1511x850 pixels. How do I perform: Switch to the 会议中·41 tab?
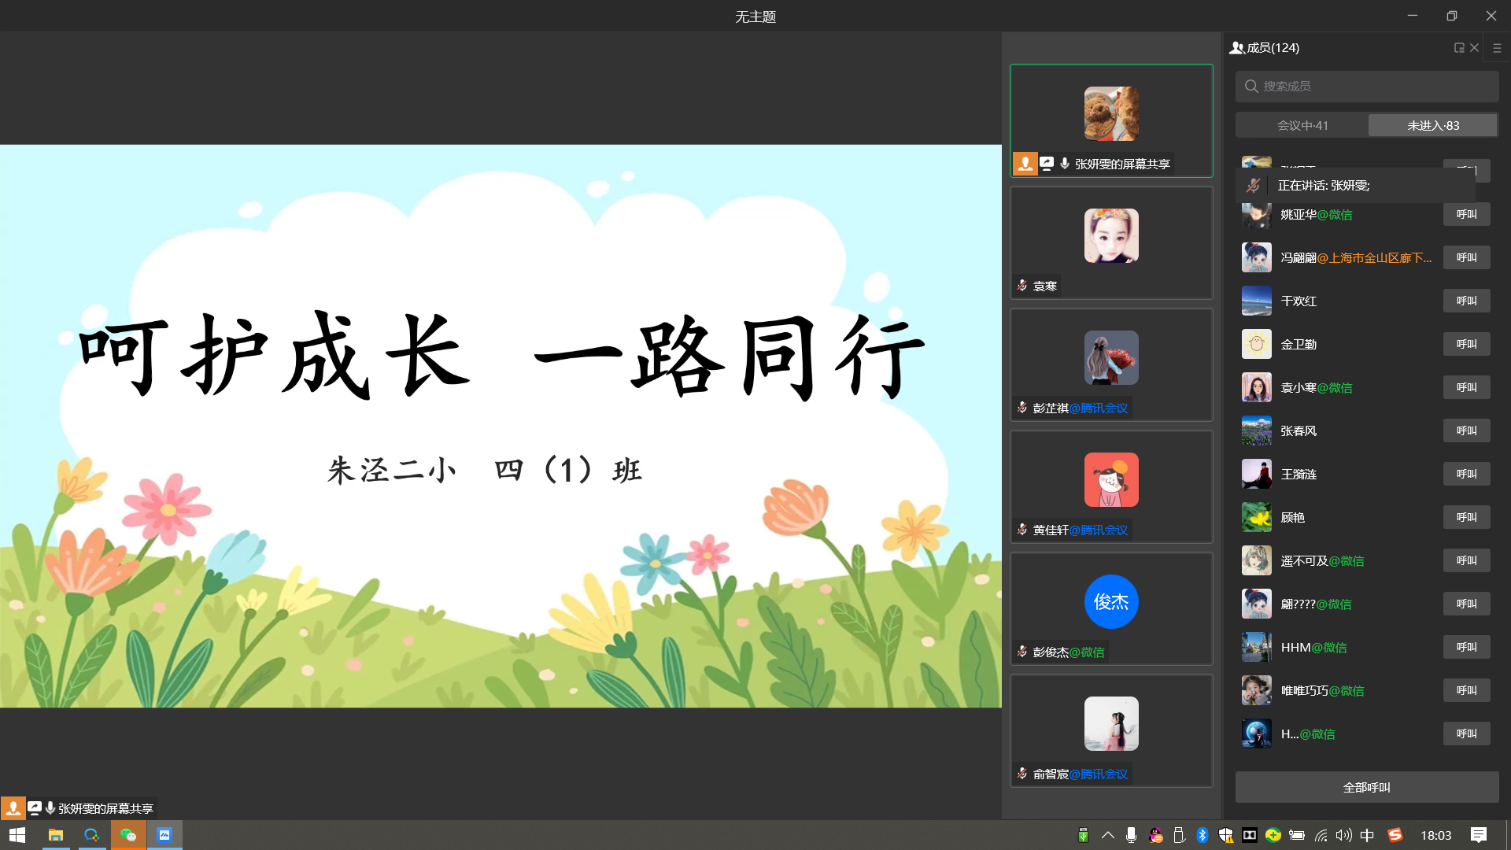pyautogui.click(x=1302, y=126)
